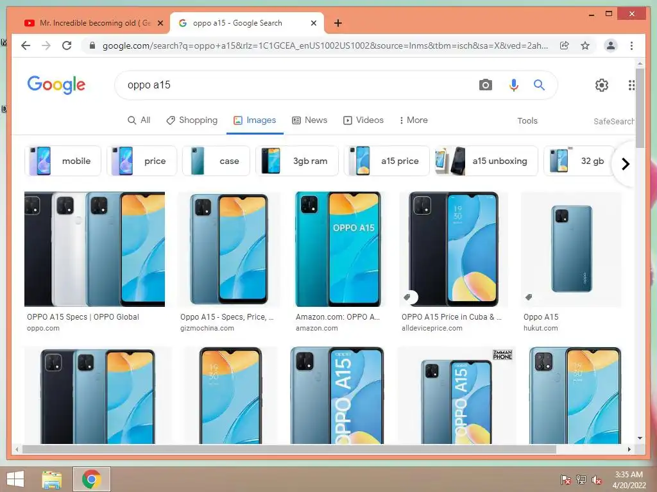Viewport: 657px width, 492px height.
Task: Close the oppo a15 Google Search tab
Action: tap(313, 23)
